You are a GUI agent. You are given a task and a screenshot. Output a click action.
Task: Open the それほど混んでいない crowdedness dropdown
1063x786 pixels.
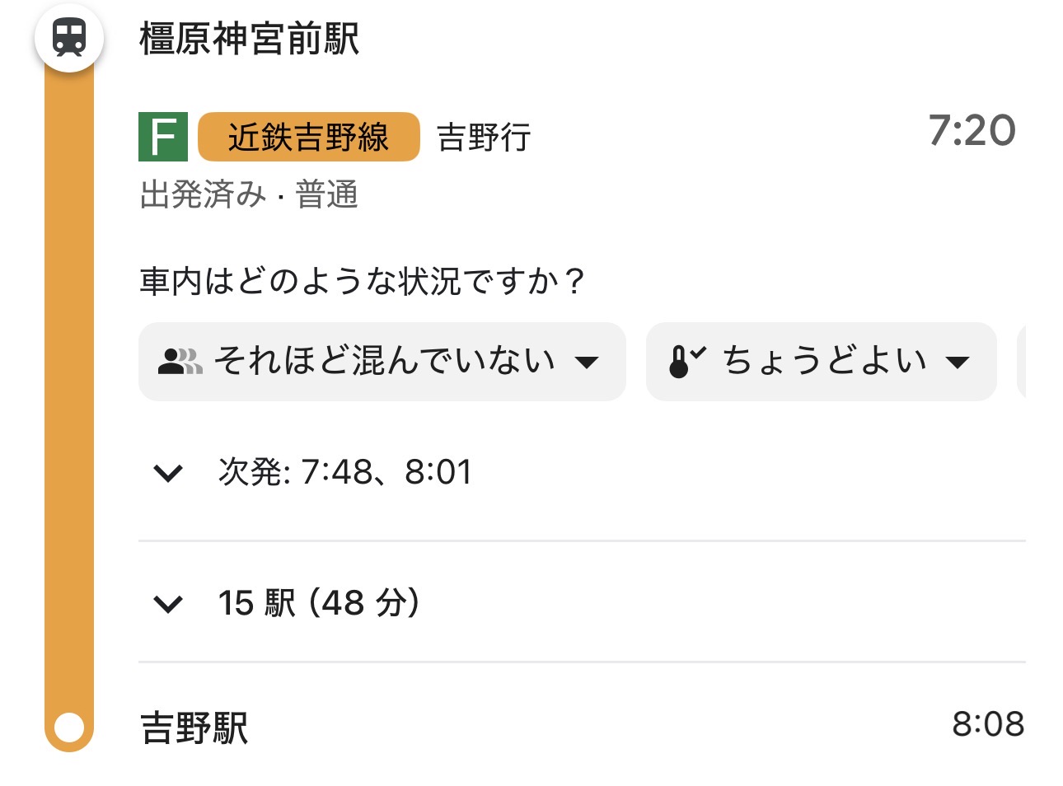(382, 362)
